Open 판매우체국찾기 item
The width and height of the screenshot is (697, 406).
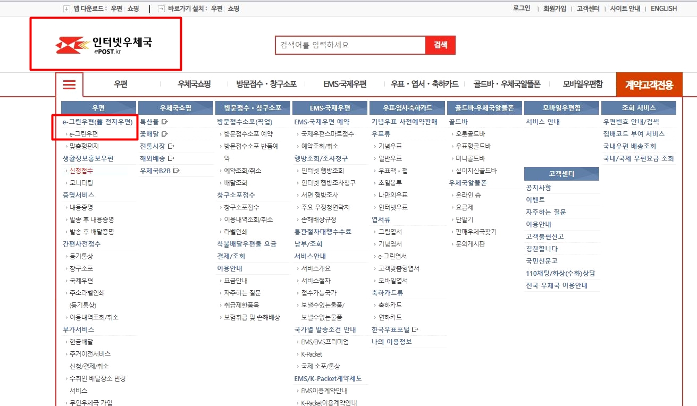click(x=476, y=232)
